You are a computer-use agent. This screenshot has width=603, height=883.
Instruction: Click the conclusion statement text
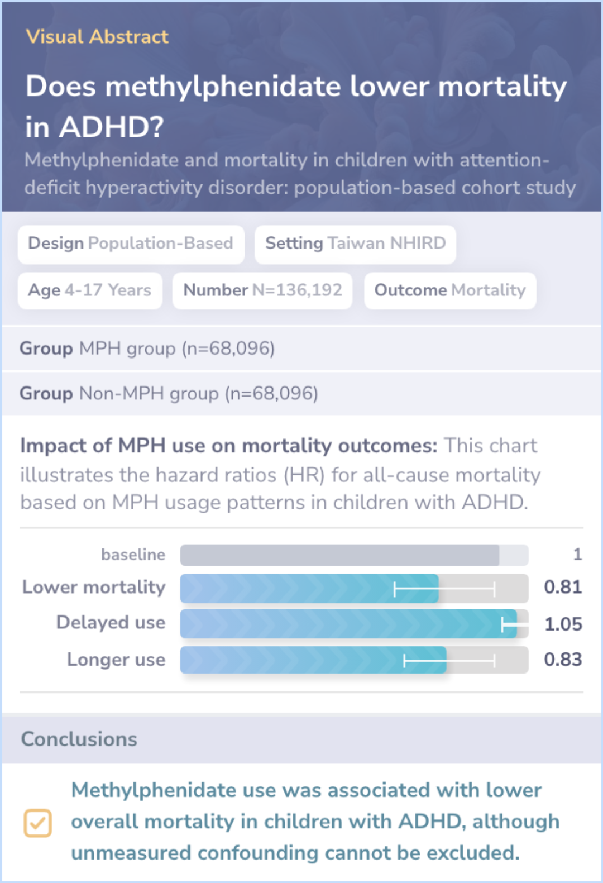(315, 822)
